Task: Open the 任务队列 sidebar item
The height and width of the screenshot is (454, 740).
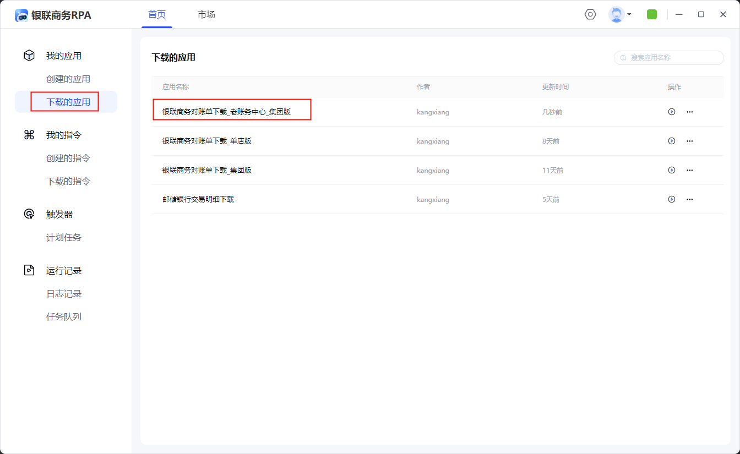Action: point(64,316)
